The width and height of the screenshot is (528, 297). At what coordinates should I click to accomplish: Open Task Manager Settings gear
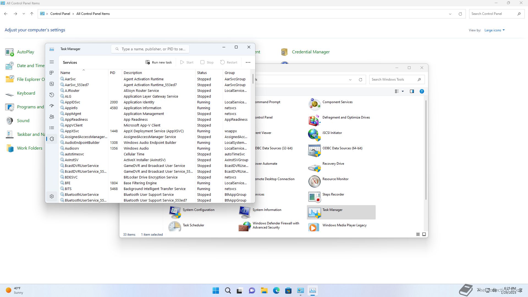coord(52,196)
